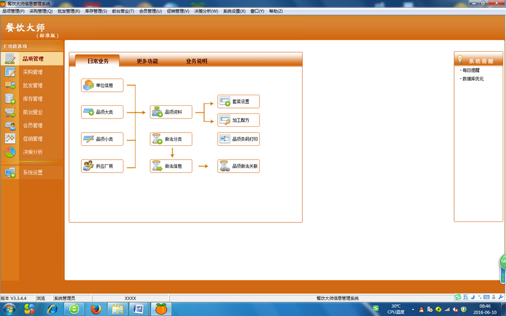Image resolution: width=506 pixels, height=316 pixels.
Task: Open 品项资料 item data module
Action: click(171, 112)
